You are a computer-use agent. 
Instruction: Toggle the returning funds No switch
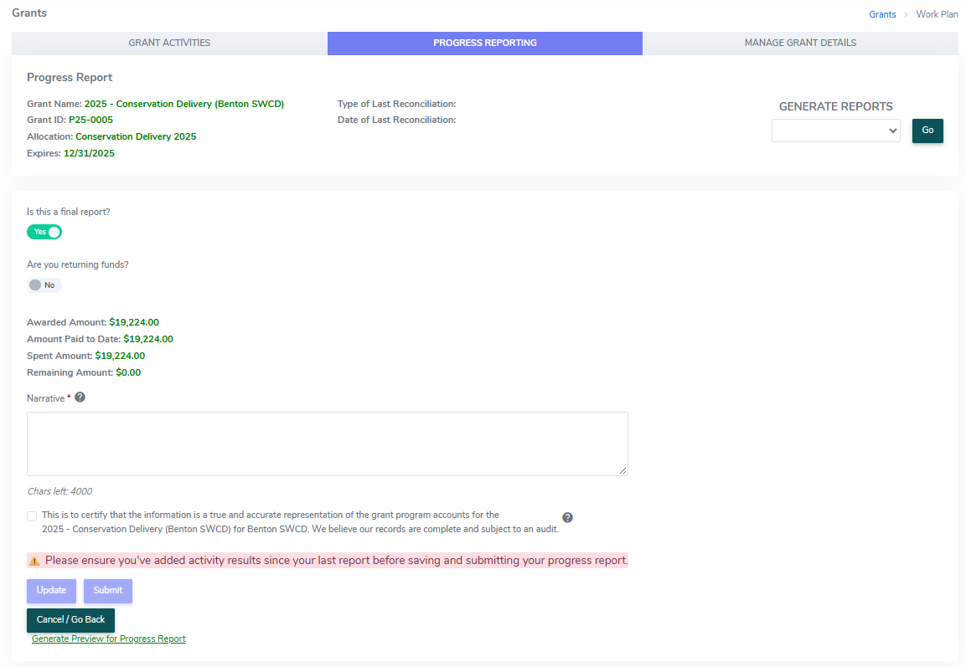[x=44, y=285]
